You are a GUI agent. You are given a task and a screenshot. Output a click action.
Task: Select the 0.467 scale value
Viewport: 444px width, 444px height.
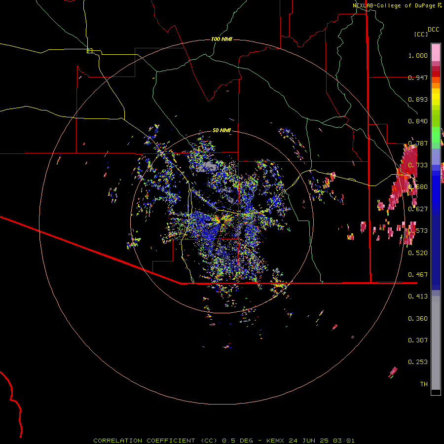coord(418,275)
